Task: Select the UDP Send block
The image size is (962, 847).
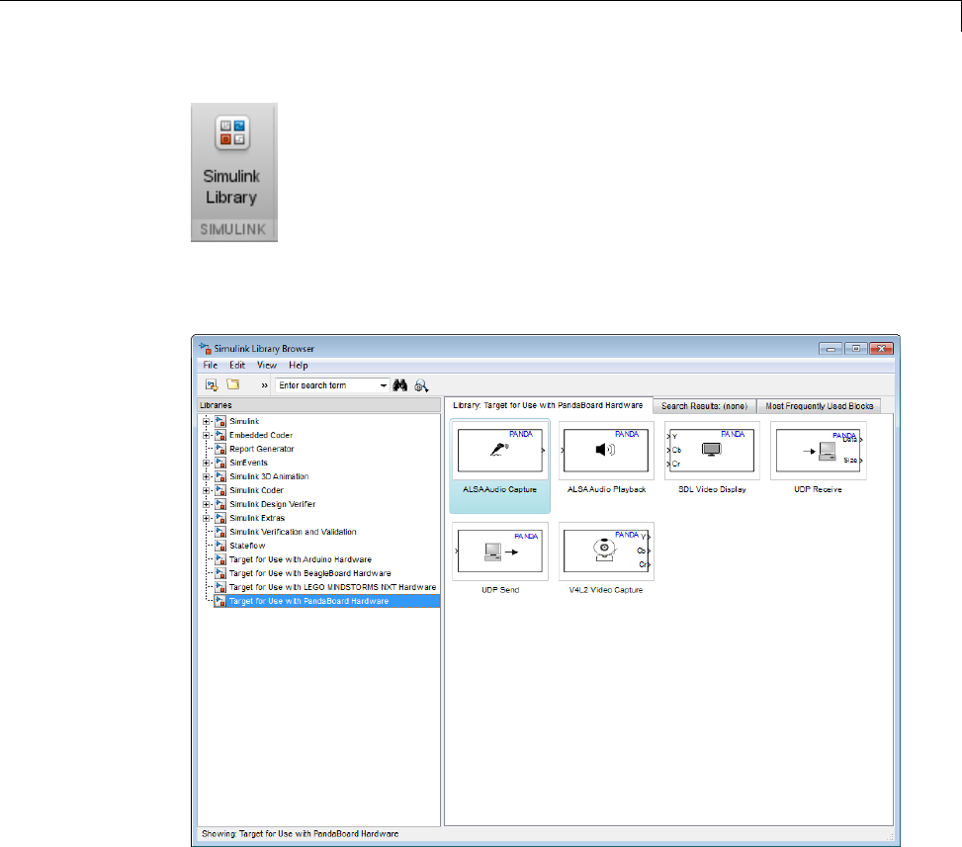Action: pos(500,551)
